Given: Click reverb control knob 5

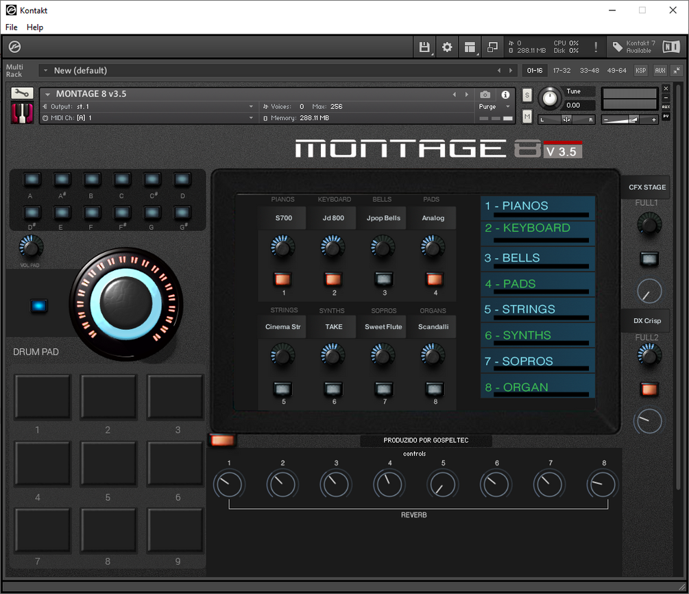Looking at the screenshot, I should (442, 484).
